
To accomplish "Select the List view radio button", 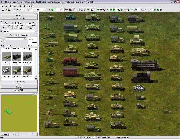I will 2,42.
